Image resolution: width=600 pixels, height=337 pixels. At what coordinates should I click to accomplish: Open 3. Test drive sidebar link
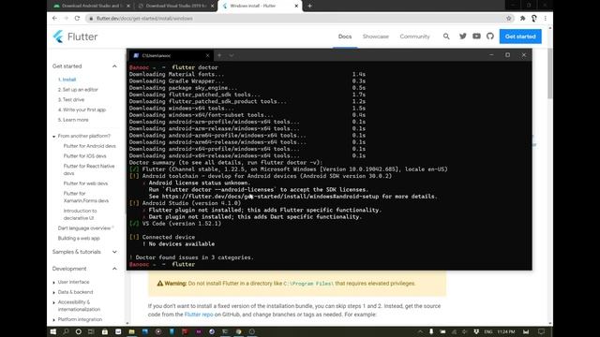pyautogui.click(x=71, y=100)
